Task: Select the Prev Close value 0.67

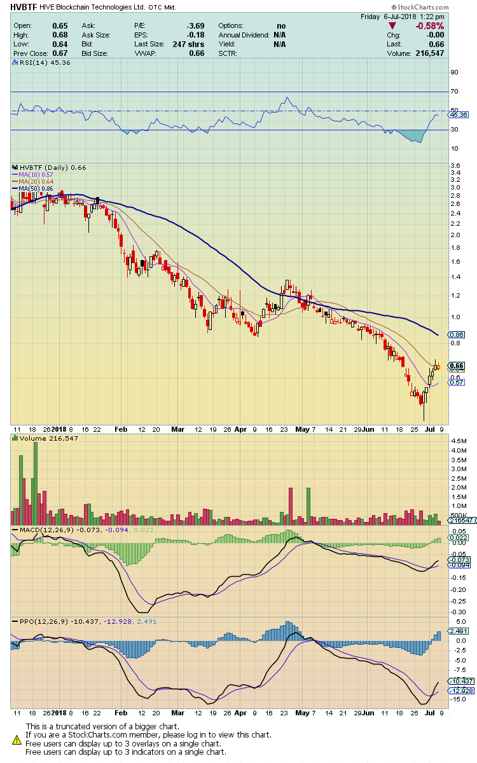Action: (60, 53)
